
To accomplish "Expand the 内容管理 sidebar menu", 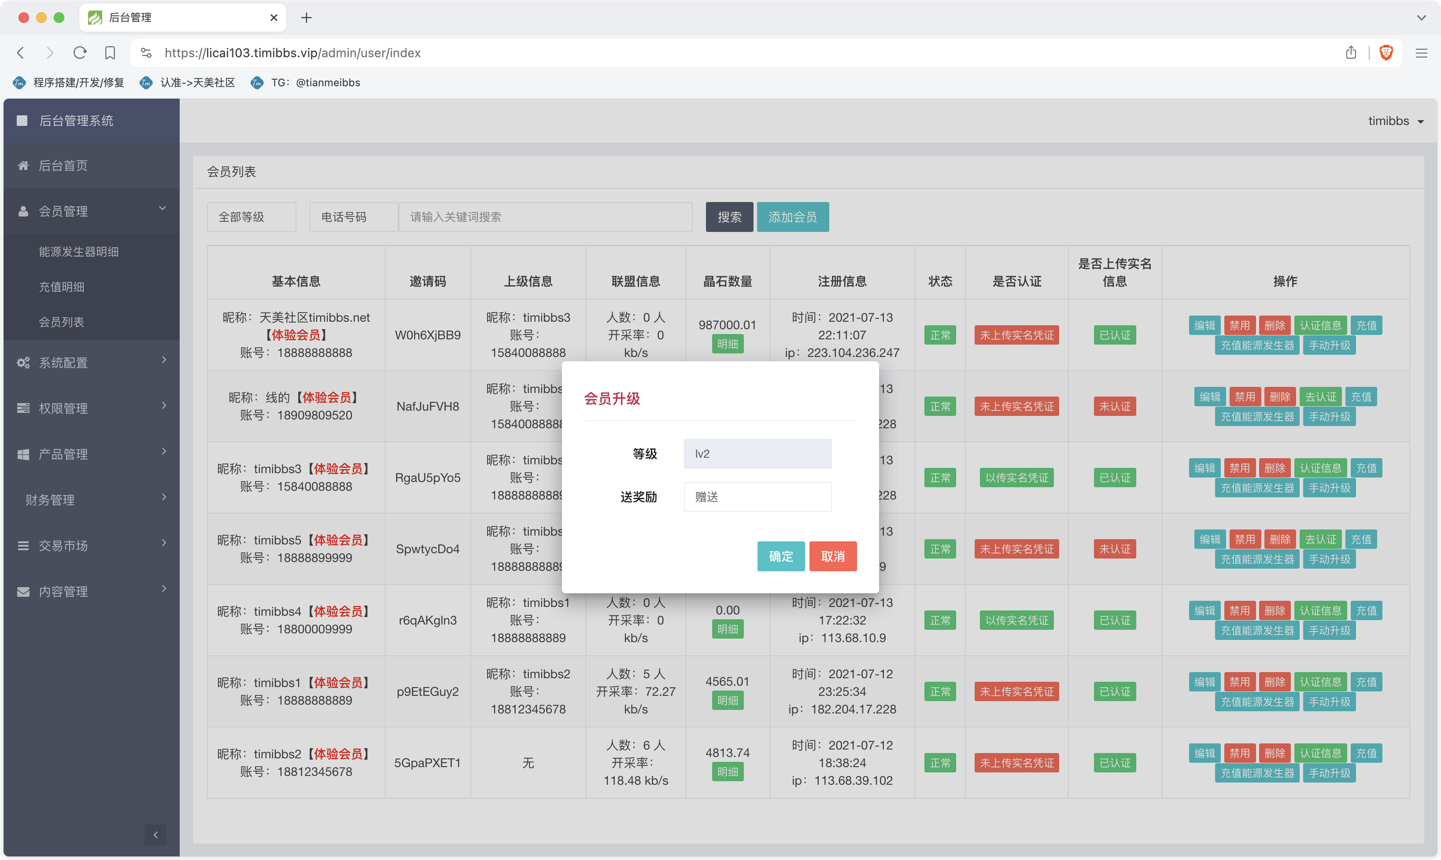I will point(91,591).
